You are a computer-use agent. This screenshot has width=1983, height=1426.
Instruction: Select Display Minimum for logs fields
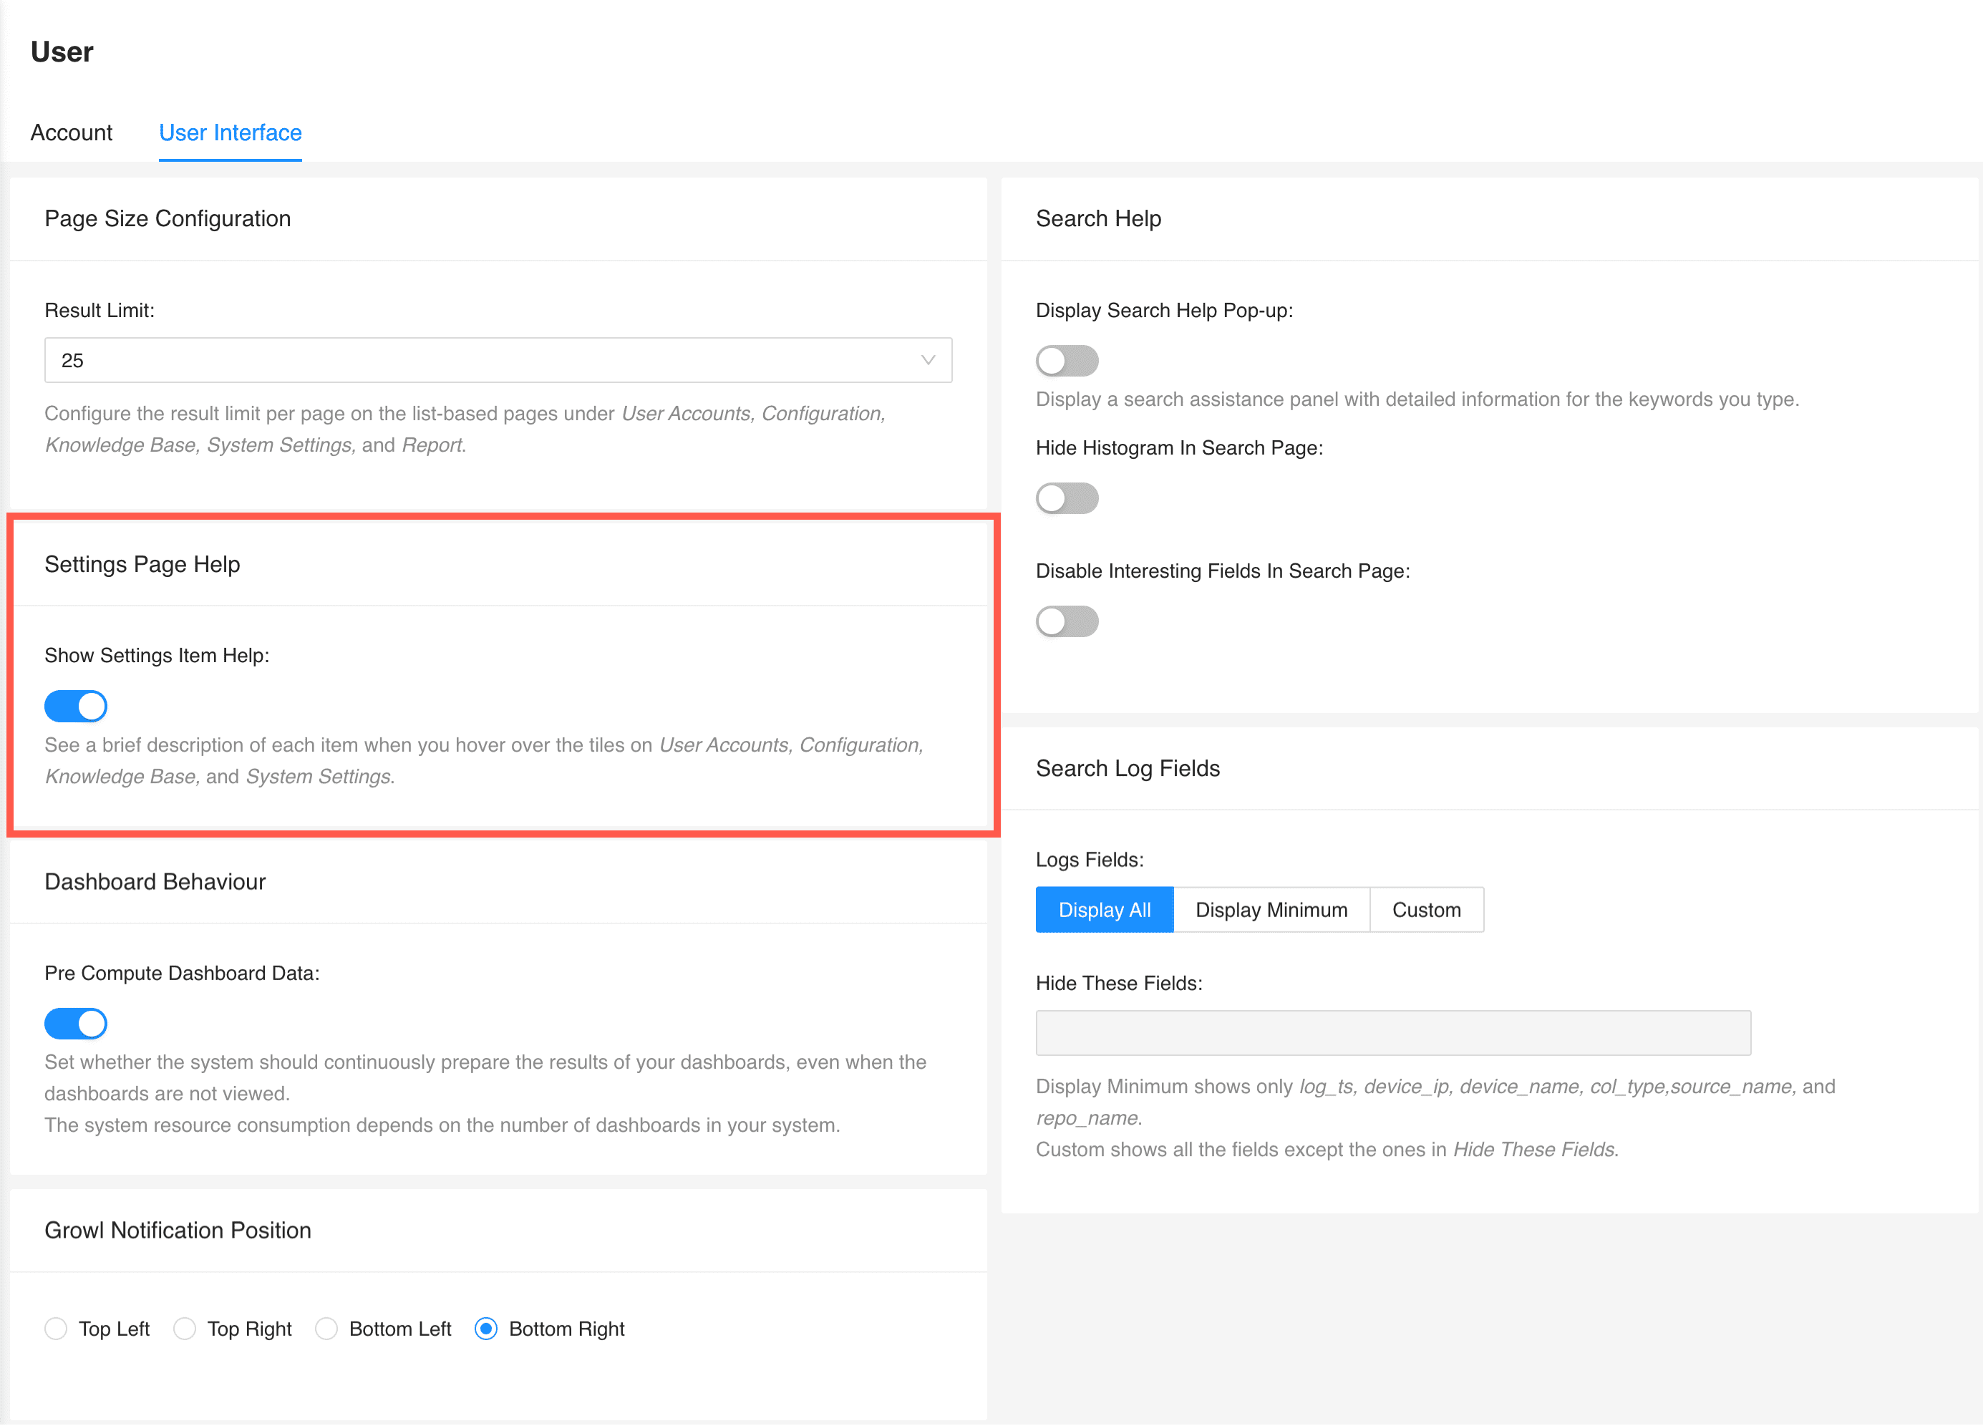[1271, 909]
